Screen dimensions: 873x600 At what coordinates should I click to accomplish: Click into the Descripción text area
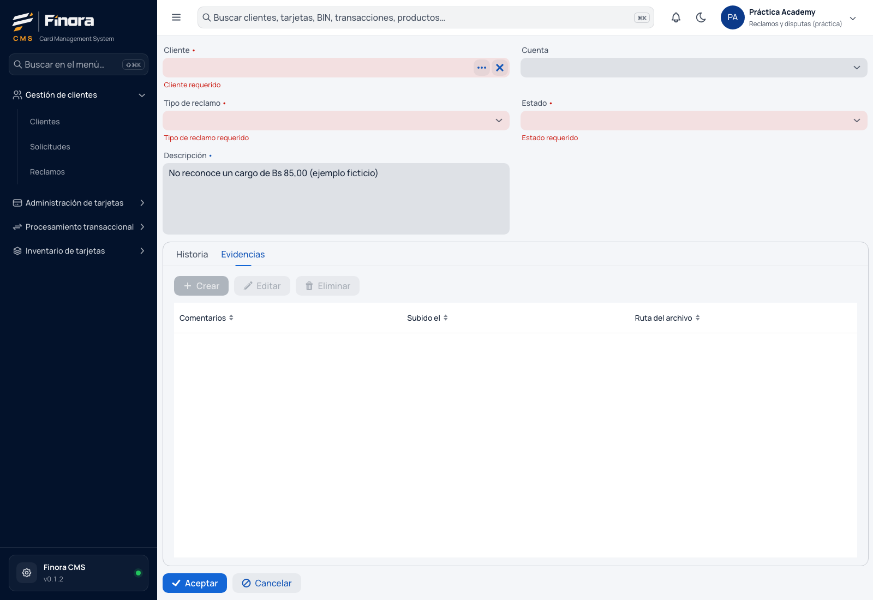point(336,199)
